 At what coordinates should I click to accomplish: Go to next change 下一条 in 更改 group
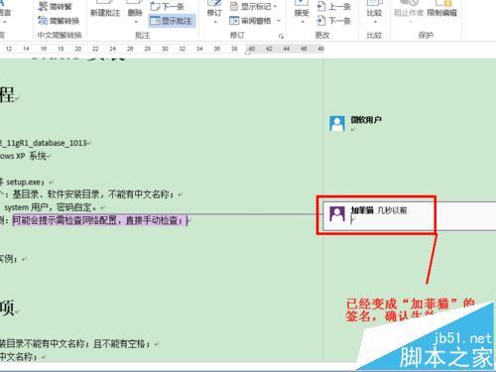pyautogui.click(x=333, y=21)
